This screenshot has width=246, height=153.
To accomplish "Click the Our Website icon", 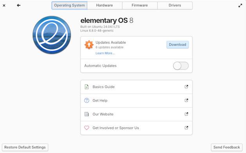I will pyautogui.click(x=86, y=114).
